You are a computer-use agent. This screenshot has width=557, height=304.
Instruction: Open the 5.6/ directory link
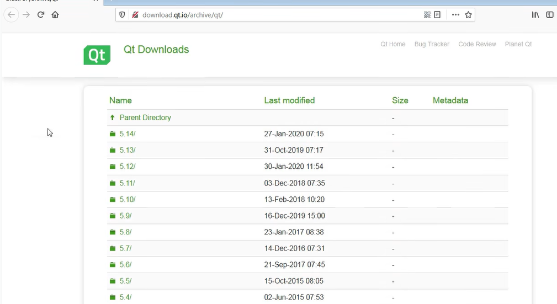(125, 265)
